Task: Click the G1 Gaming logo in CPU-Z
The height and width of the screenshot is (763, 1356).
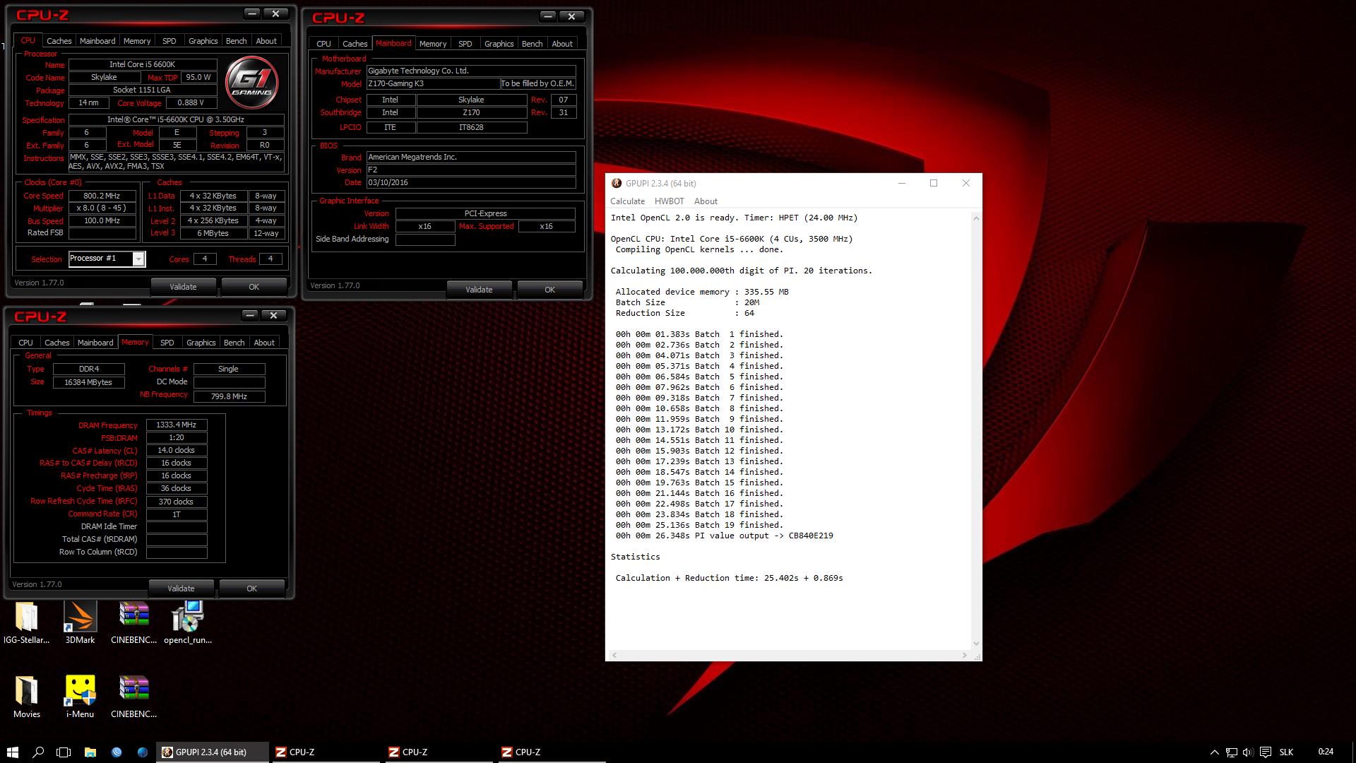Action: pos(252,83)
